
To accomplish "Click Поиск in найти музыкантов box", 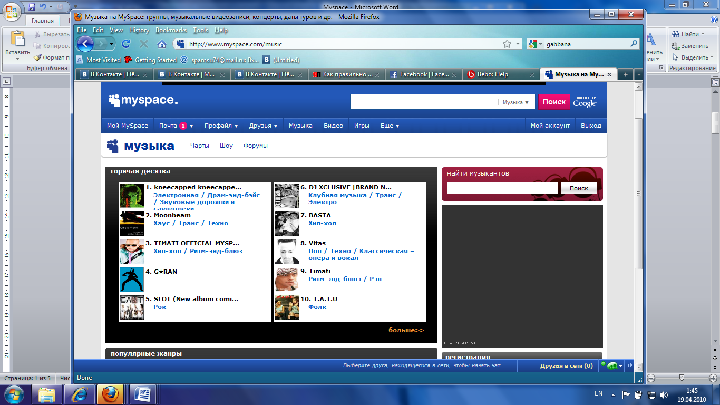I will coord(579,188).
